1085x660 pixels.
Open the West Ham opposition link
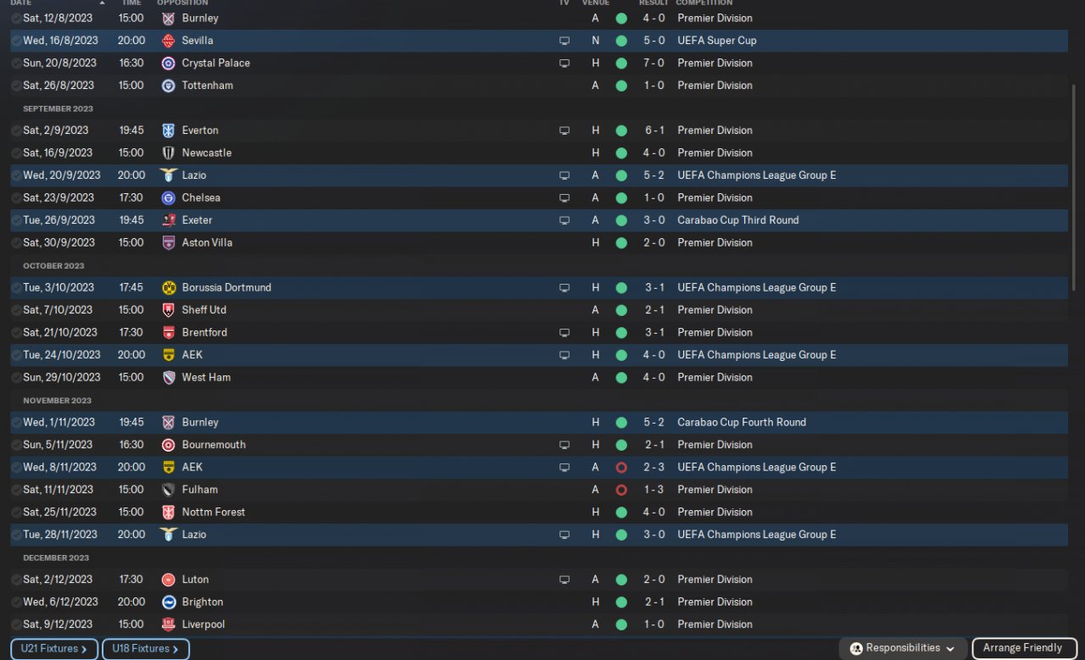click(206, 378)
